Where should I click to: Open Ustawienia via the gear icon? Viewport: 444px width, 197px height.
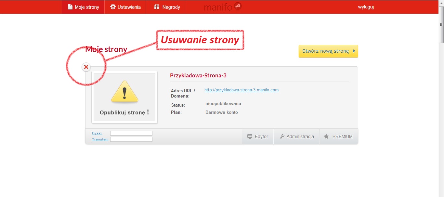click(x=113, y=7)
